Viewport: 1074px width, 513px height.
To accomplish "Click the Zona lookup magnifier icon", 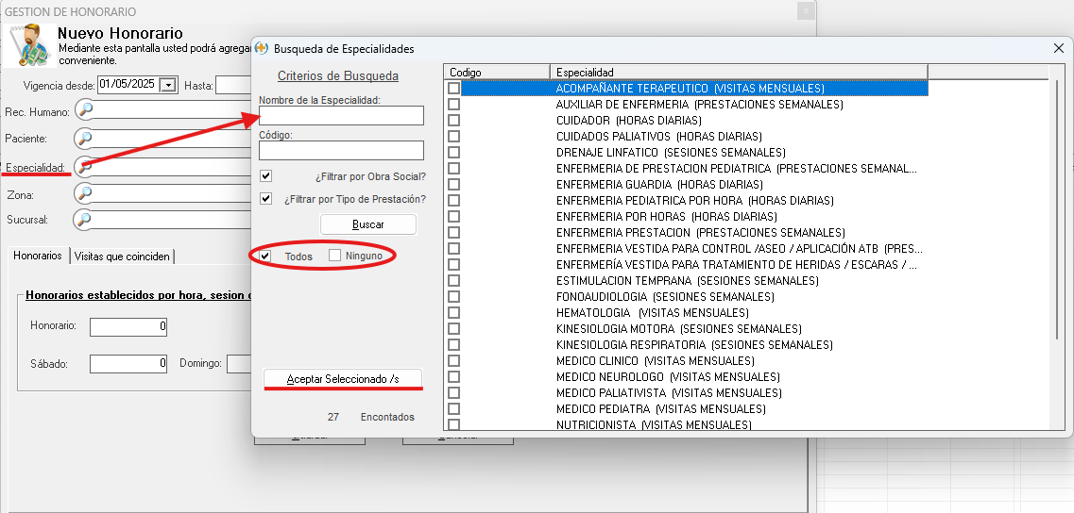I will click(86, 194).
